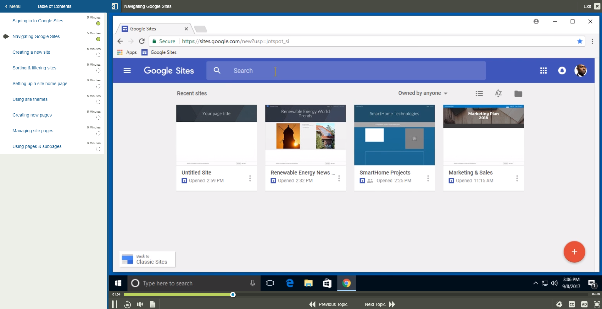Open the folder picker icon
Viewport: 602px width, 309px height.
pos(518,93)
